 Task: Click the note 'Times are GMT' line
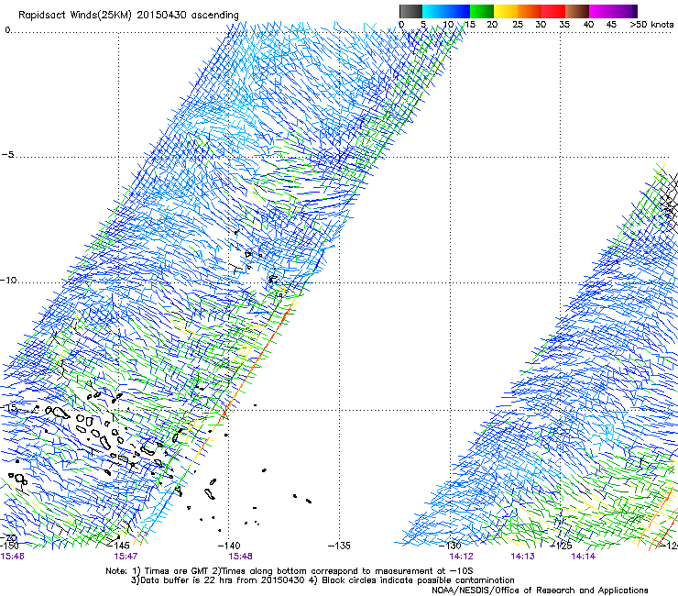coord(290,571)
